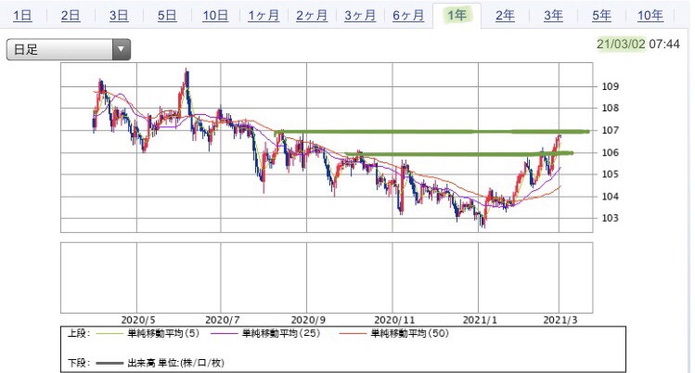The width and height of the screenshot is (695, 373).
Task: Click the 単純移動平均(5) legend entry
Action: tap(148, 334)
